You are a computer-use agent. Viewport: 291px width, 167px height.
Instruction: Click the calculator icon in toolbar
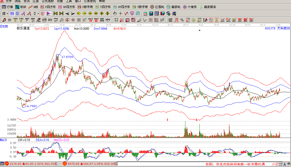click(x=152, y=13)
